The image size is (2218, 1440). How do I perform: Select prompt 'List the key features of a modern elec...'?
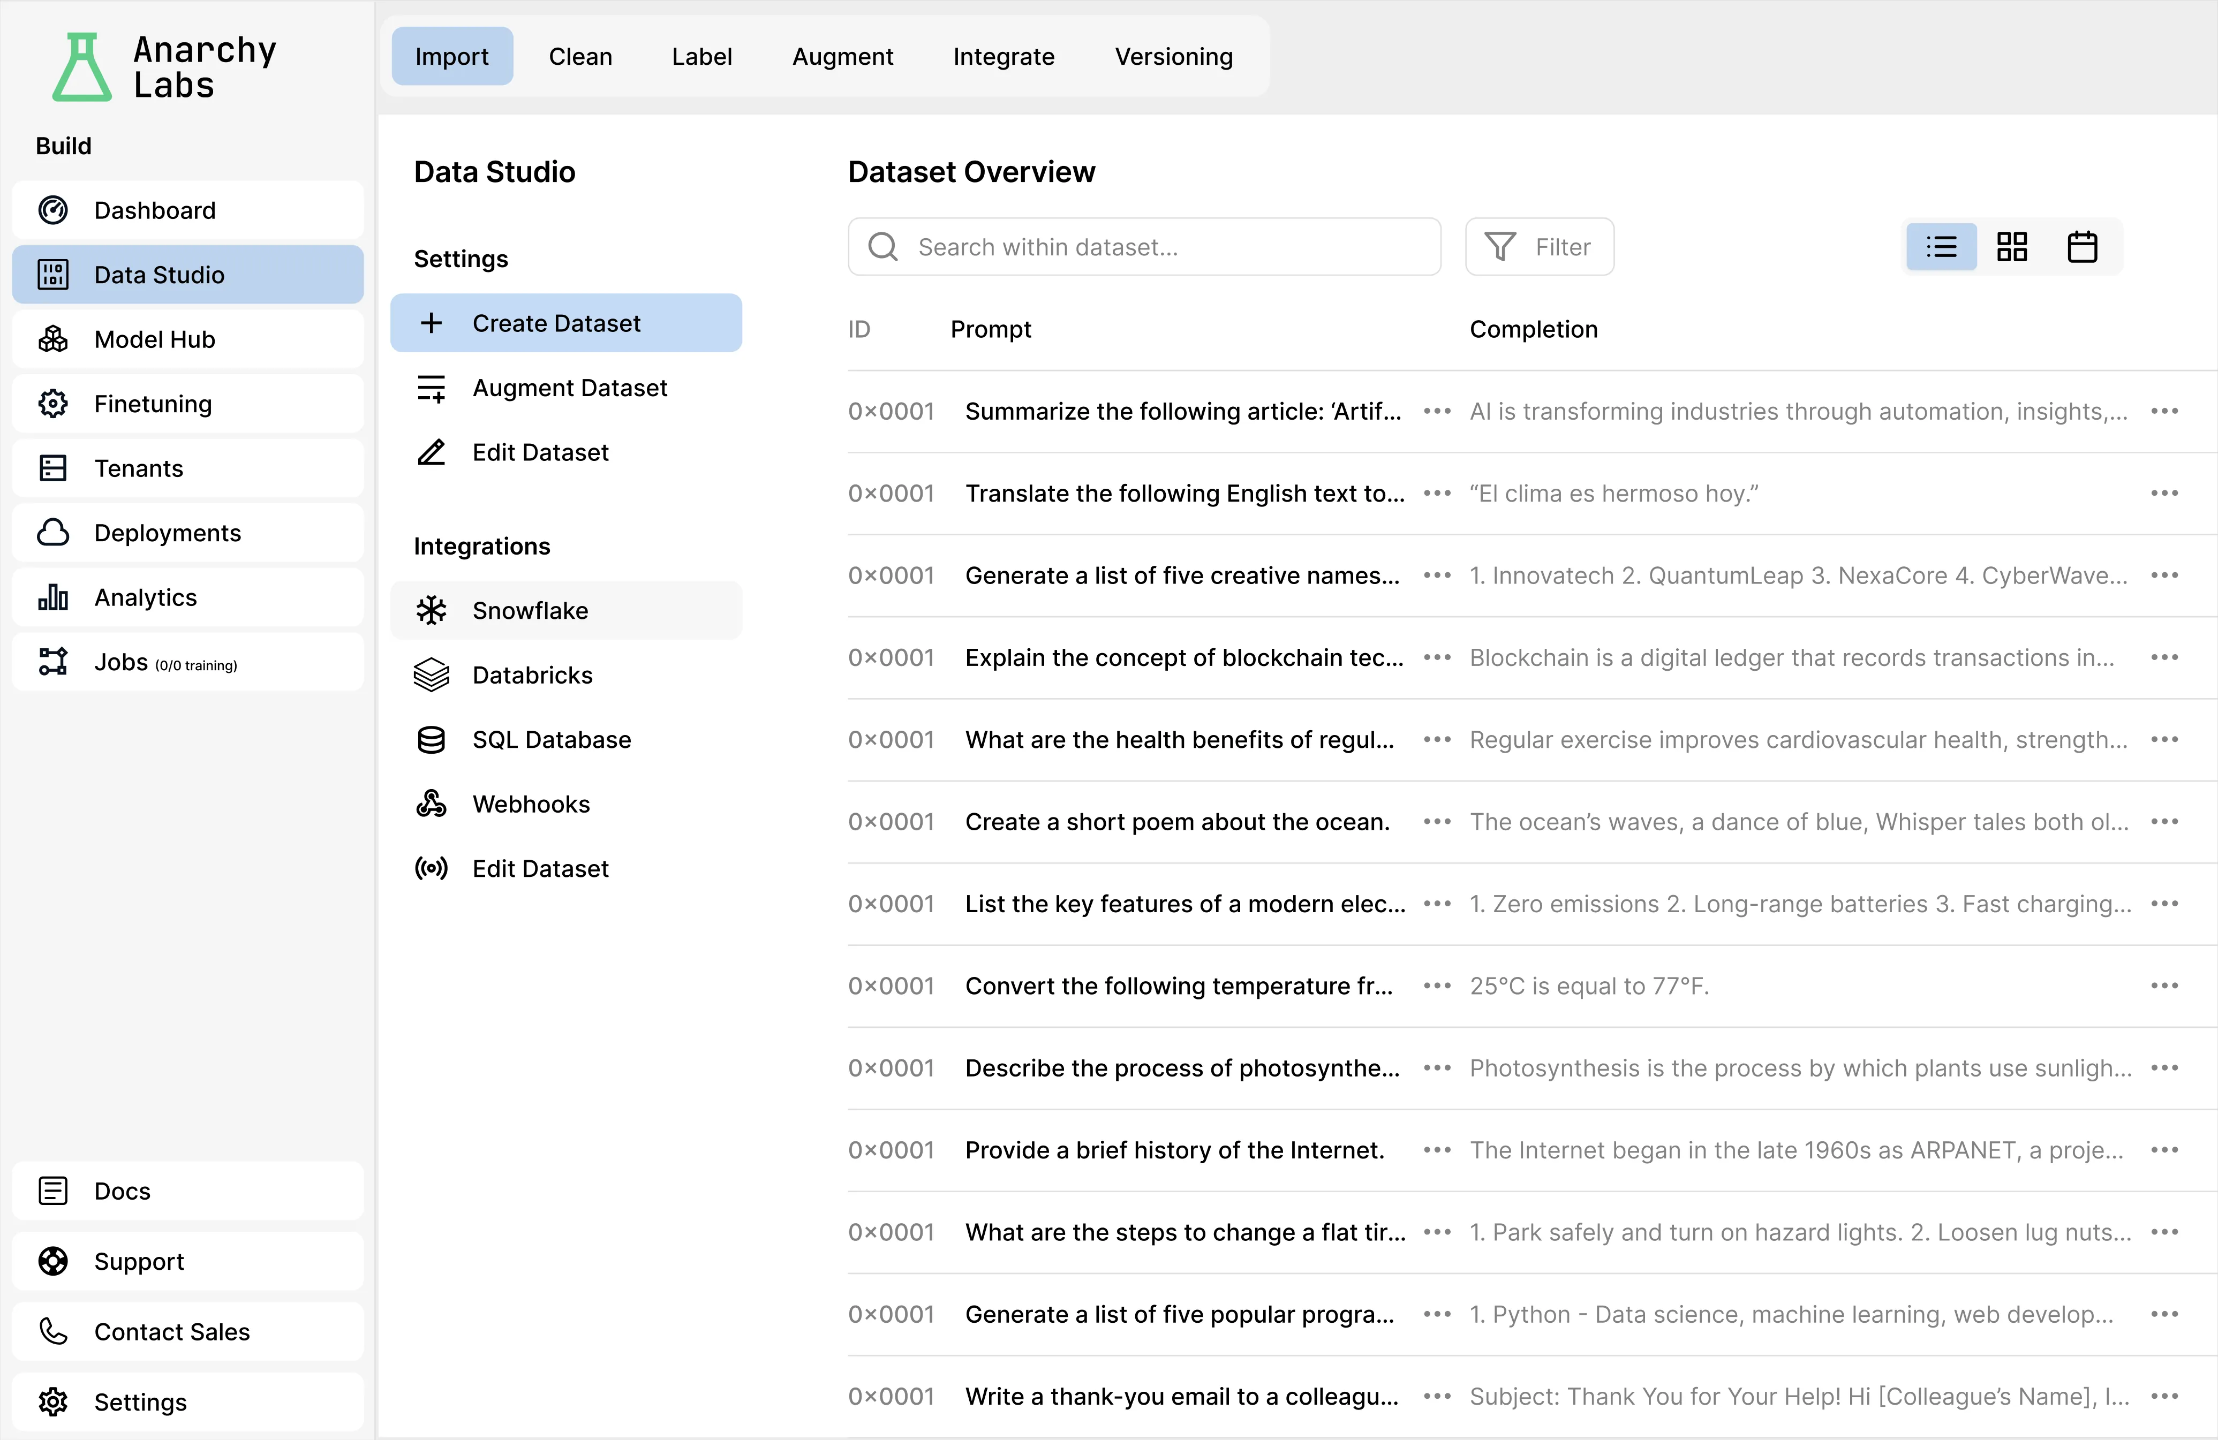[x=1185, y=904]
